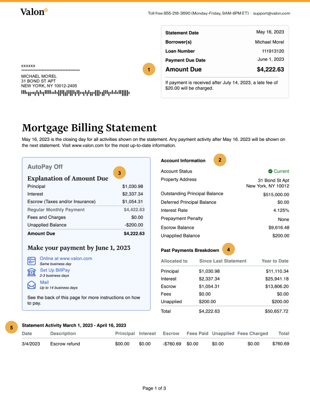Open the Set Up BillPay link
The image size is (310, 400).
[55, 270]
